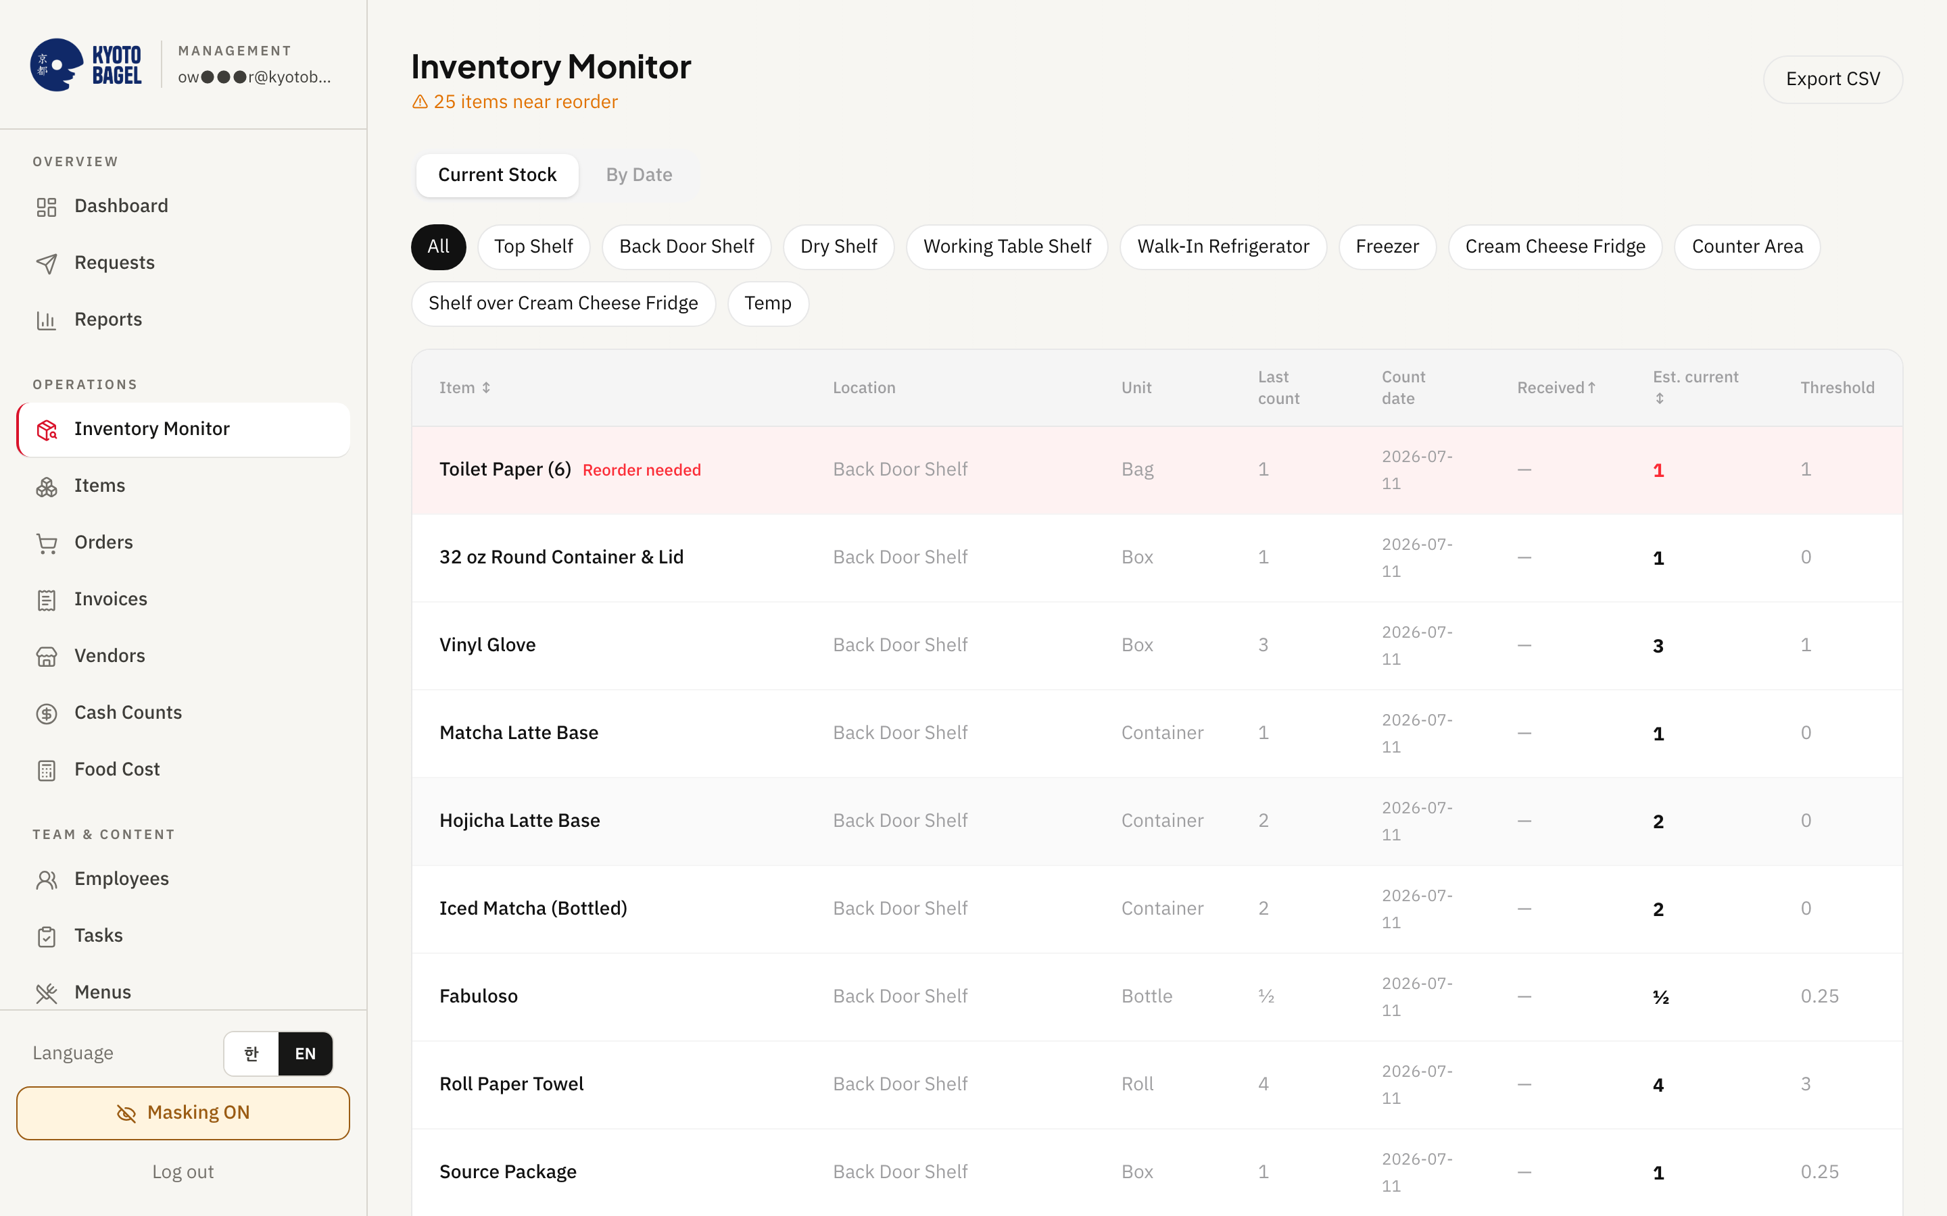Viewport: 1947px width, 1216px height.
Task: Filter by Dry Shelf location
Action: click(838, 247)
